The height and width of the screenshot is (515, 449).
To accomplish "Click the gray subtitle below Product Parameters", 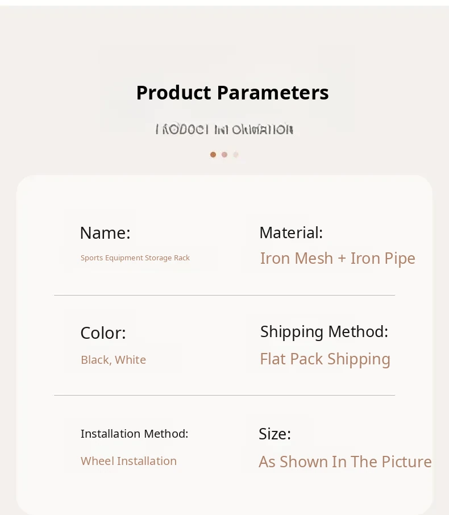I will pos(224,130).
